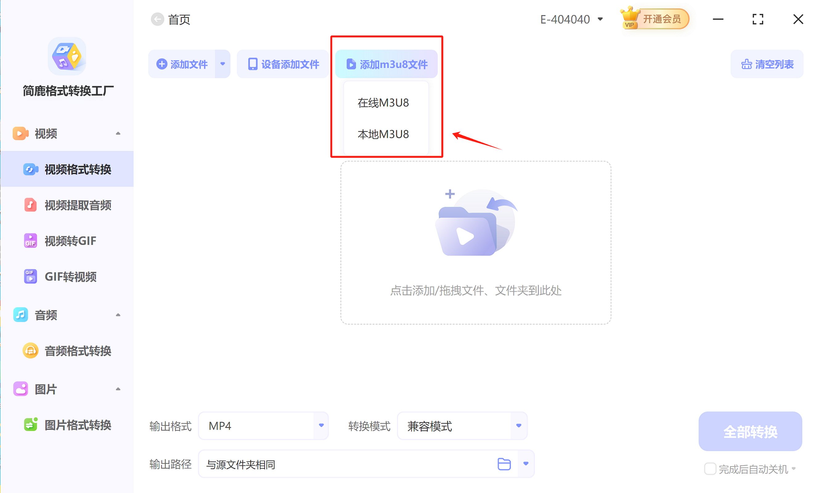Screen dimensions: 817x493
Task: Click the 清空列表 button
Action: [x=767, y=64]
